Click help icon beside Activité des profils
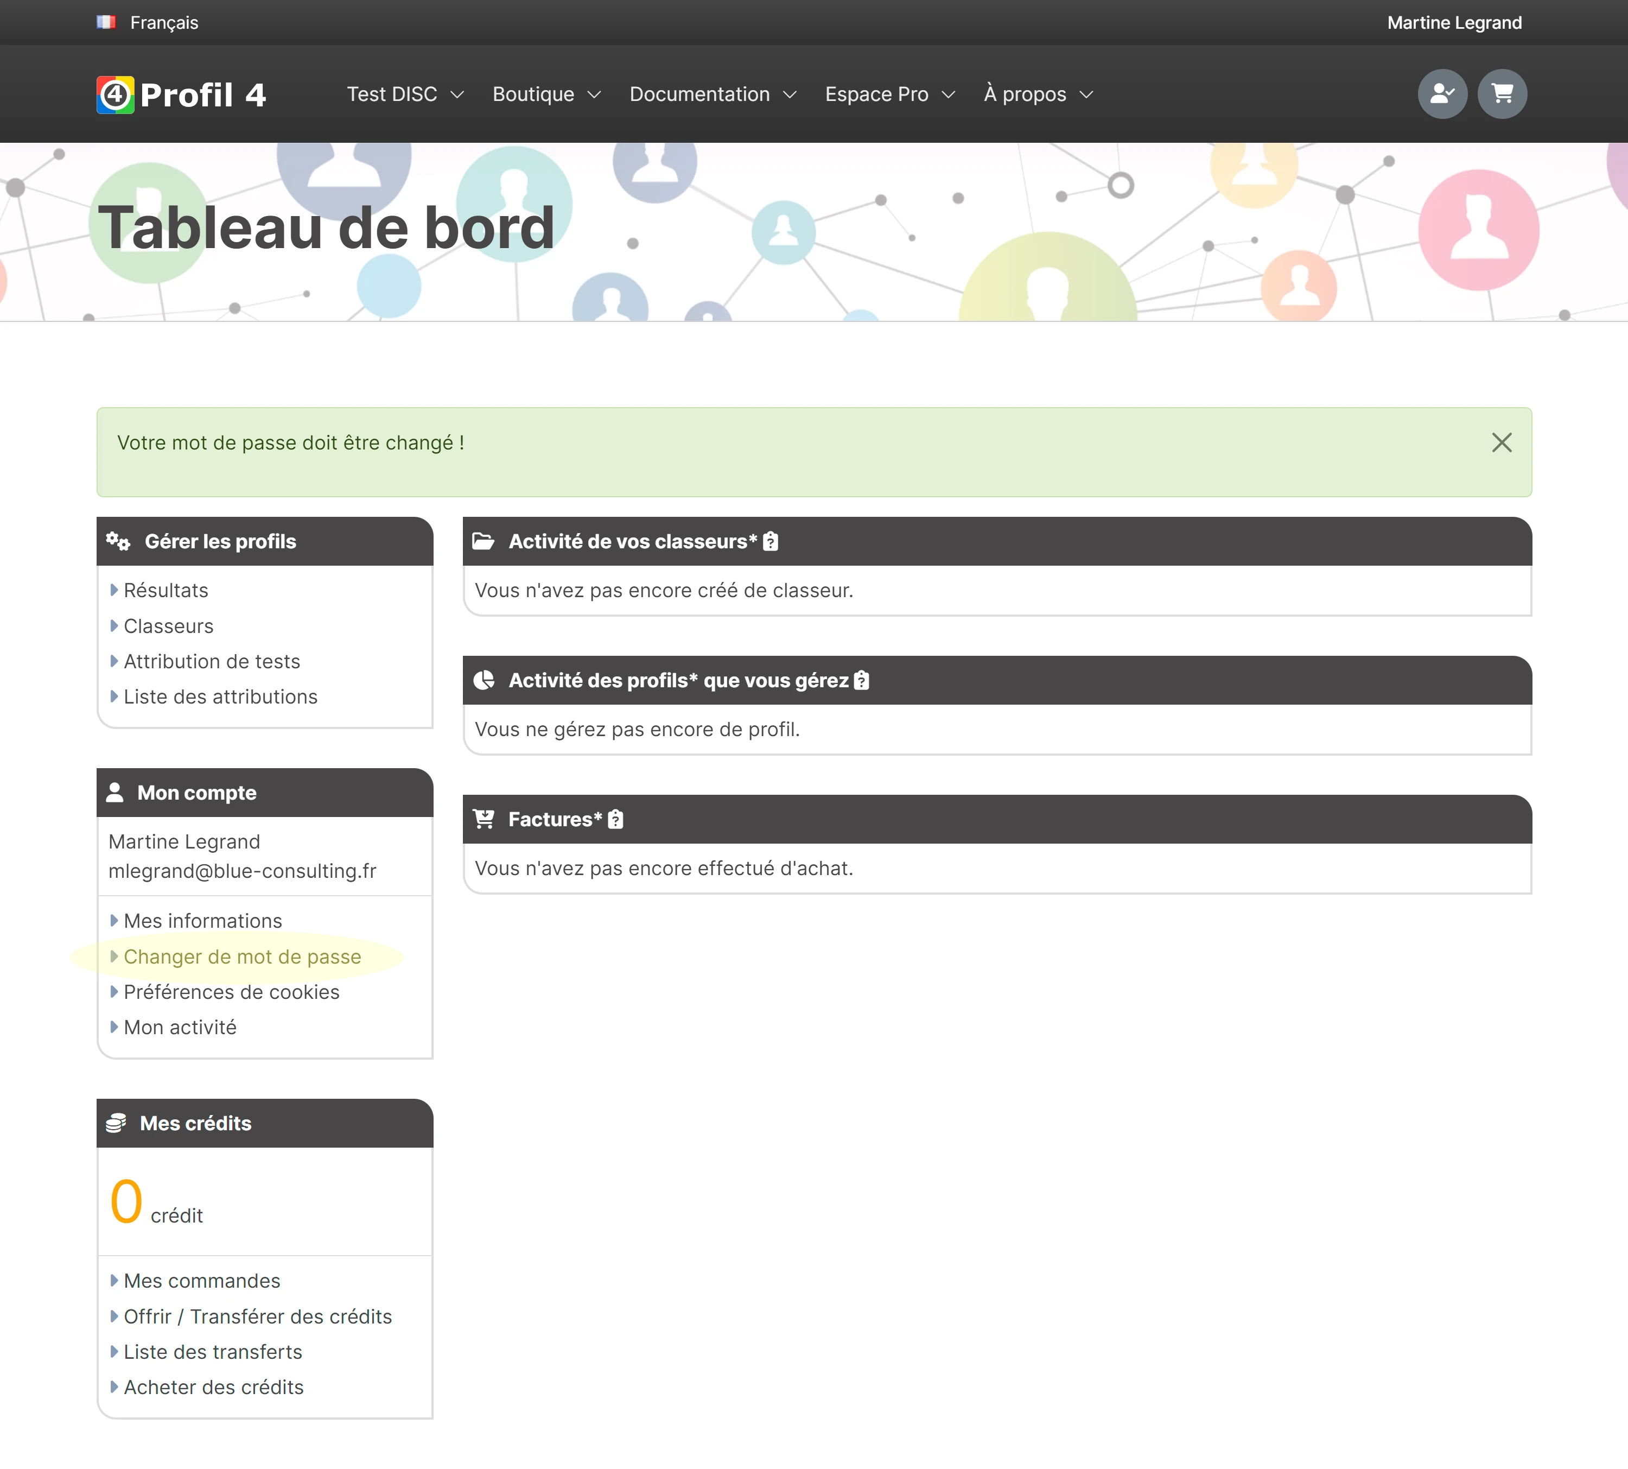The image size is (1628, 1469). [862, 680]
